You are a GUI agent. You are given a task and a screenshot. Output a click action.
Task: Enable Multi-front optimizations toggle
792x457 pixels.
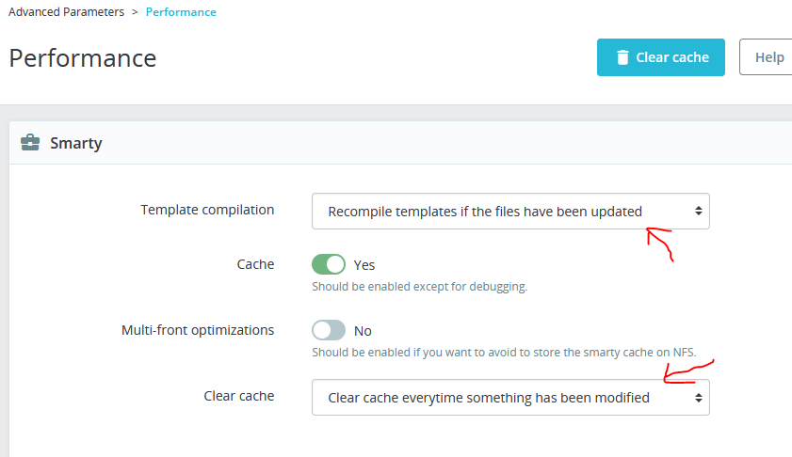[329, 330]
